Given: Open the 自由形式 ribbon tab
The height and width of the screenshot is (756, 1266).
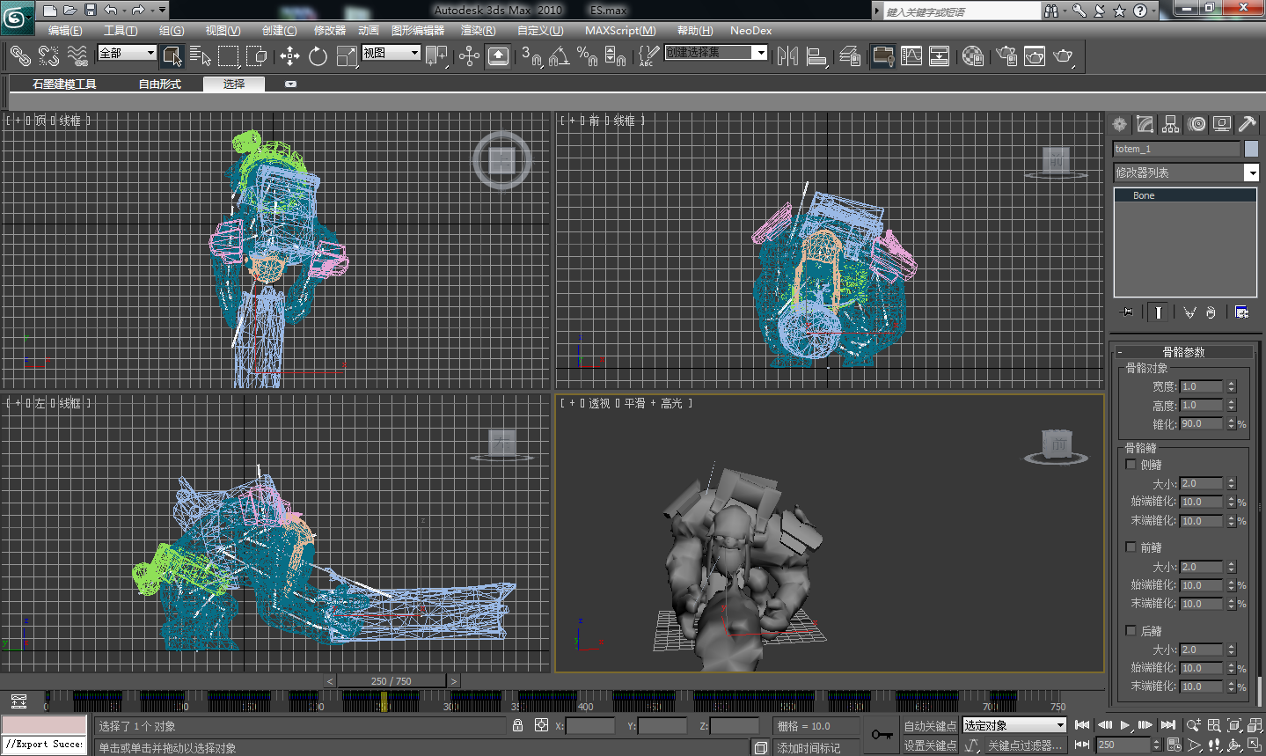Looking at the screenshot, I should [x=159, y=84].
